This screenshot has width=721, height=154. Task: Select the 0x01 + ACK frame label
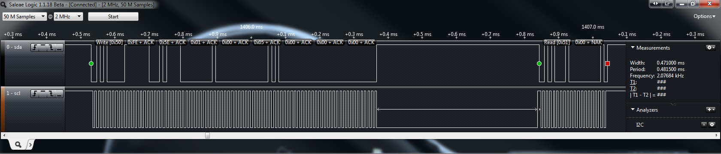click(204, 42)
